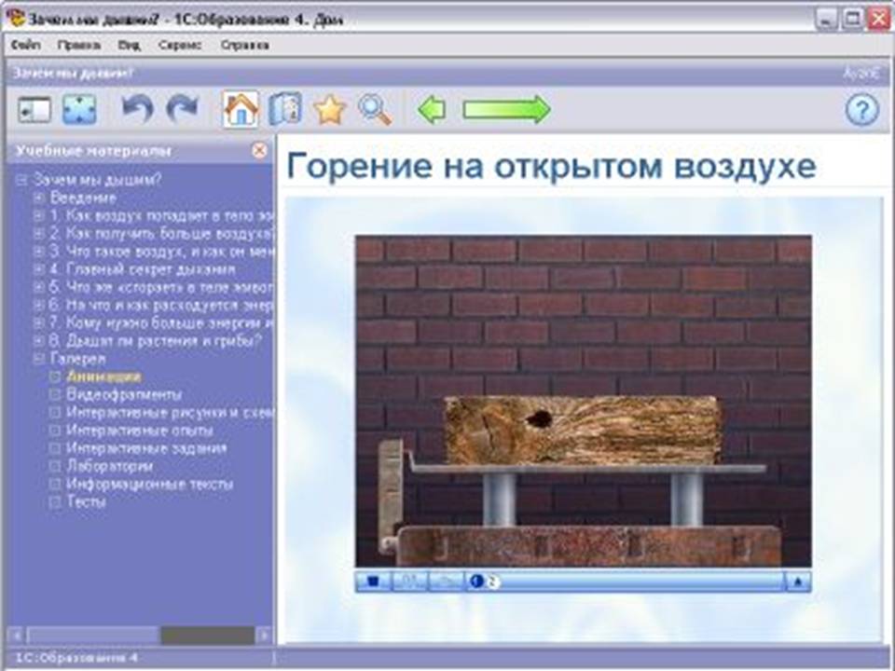Go back with the small green arrow

coord(431,110)
